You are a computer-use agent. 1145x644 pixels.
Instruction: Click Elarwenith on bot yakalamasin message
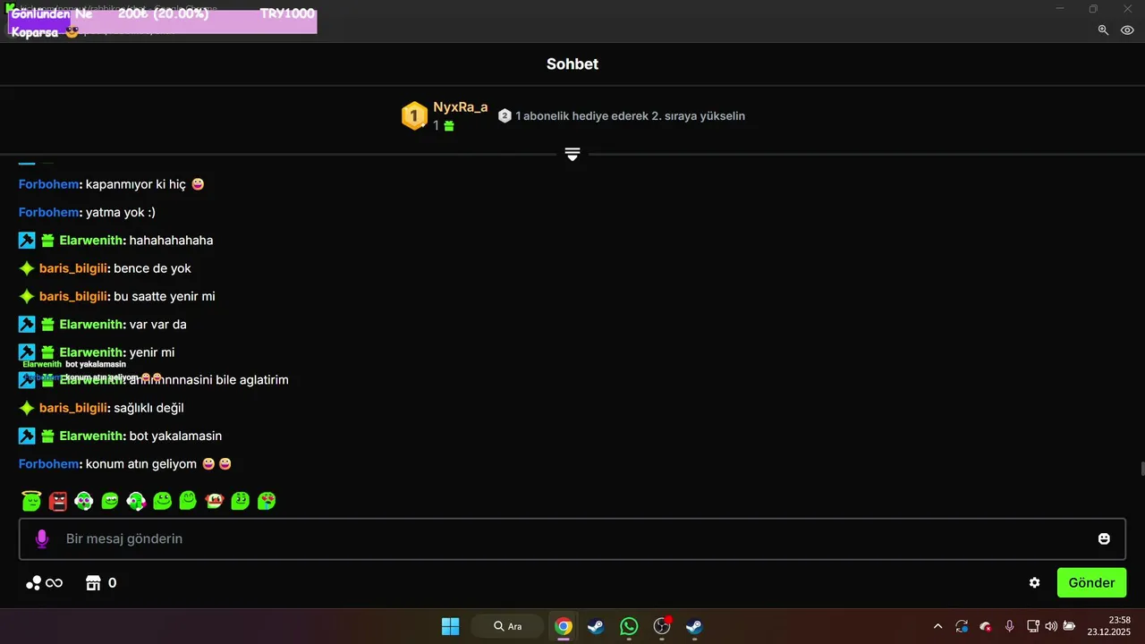[x=91, y=436]
